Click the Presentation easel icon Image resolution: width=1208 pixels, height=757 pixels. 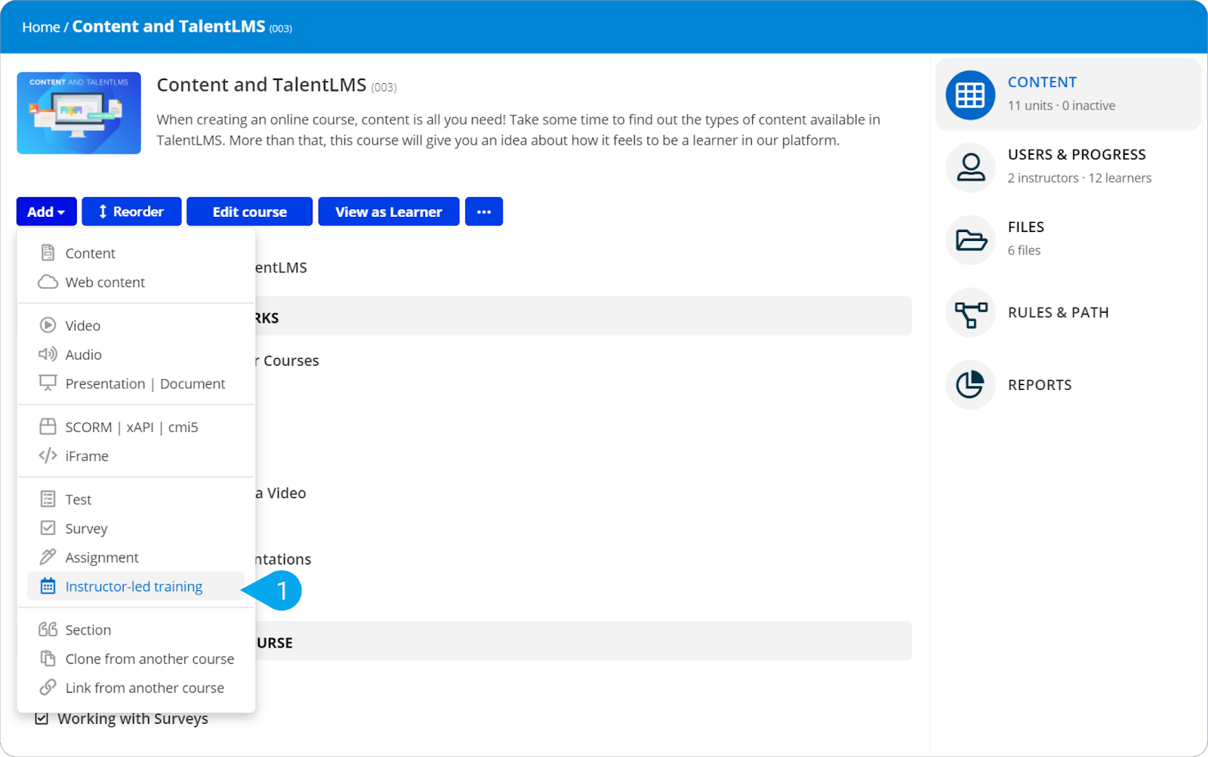click(x=48, y=383)
